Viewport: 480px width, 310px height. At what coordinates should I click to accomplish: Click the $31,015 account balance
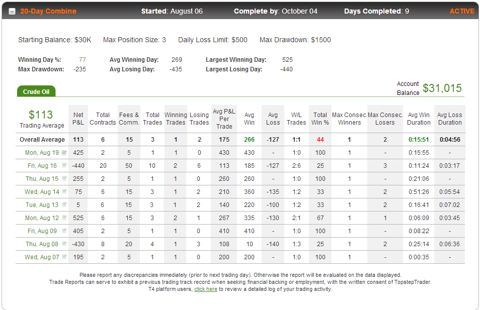(442, 88)
